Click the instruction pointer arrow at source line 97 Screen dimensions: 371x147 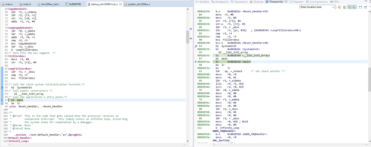1,100
